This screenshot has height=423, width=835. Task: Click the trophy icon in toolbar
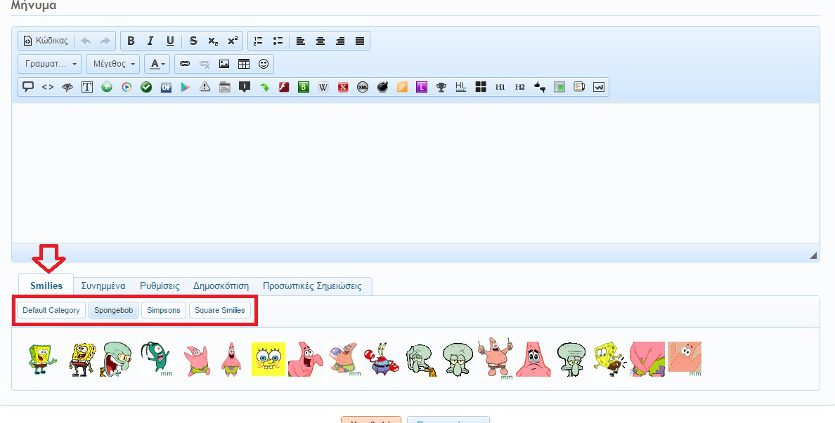click(x=441, y=87)
